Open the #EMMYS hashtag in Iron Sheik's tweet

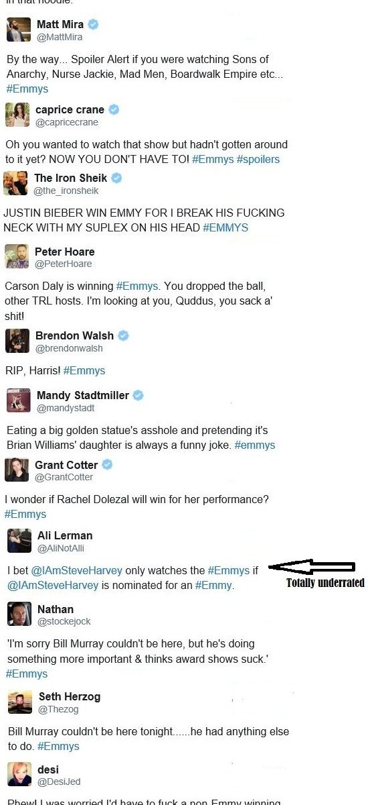tap(225, 227)
